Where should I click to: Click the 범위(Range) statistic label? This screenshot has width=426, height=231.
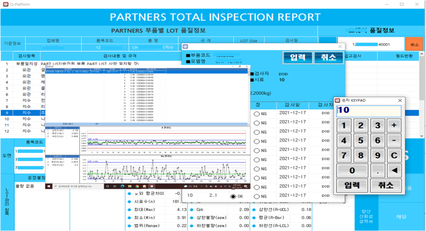click(x=147, y=226)
